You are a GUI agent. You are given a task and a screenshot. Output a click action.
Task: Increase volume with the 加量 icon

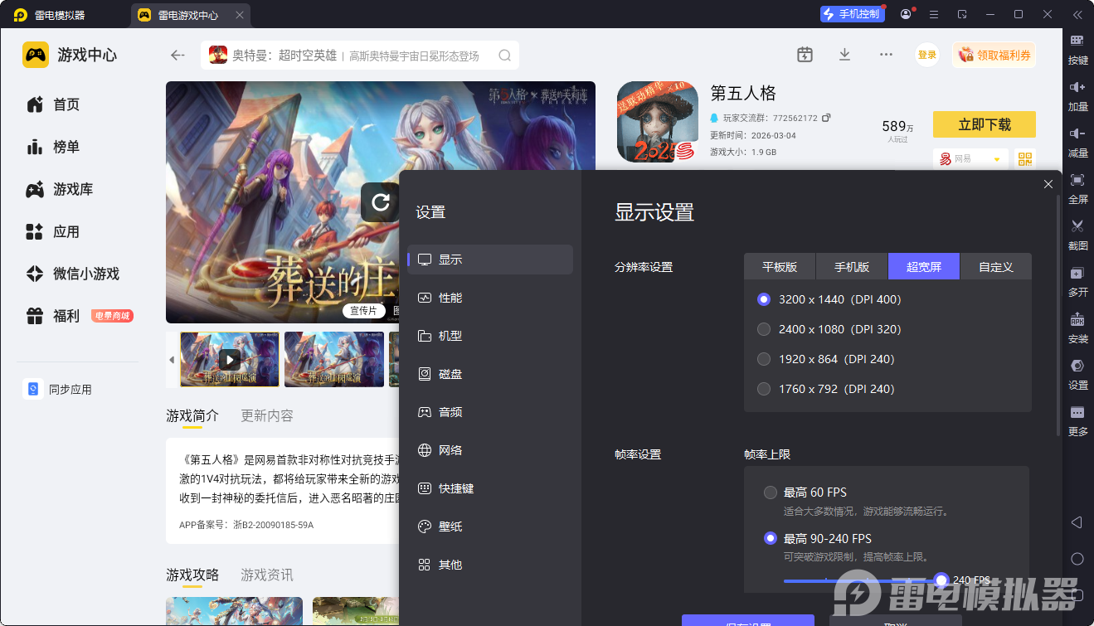pos(1077,95)
